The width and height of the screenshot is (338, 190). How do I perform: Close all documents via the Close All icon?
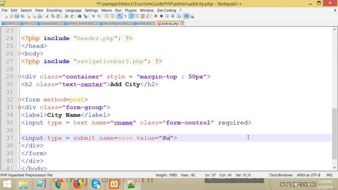point(34,16)
